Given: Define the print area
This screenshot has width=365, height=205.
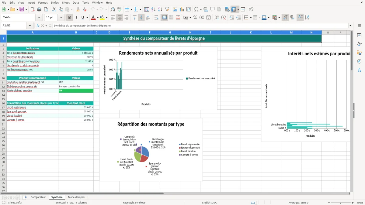Looking at the screenshot, I should [x=227, y=9].
